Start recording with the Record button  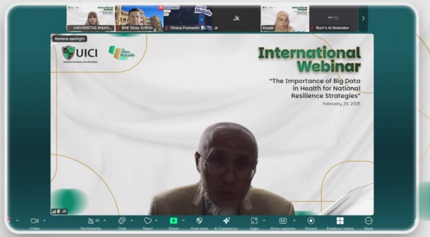pyautogui.click(x=311, y=221)
